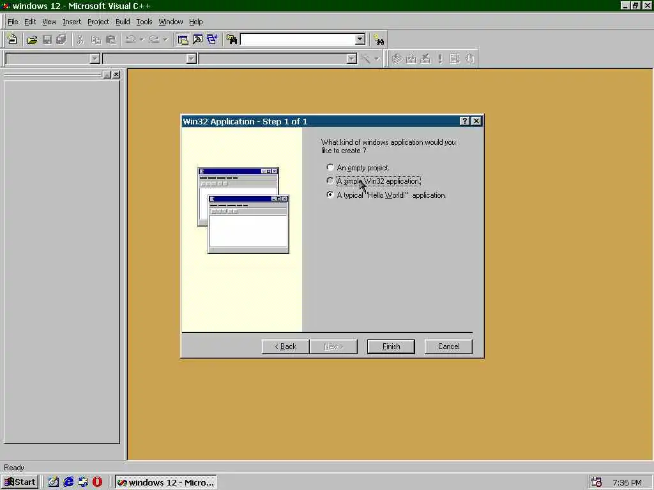Click the Workspace panel dock toggle button
The height and width of the screenshot is (490, 654).
point(107,75)
